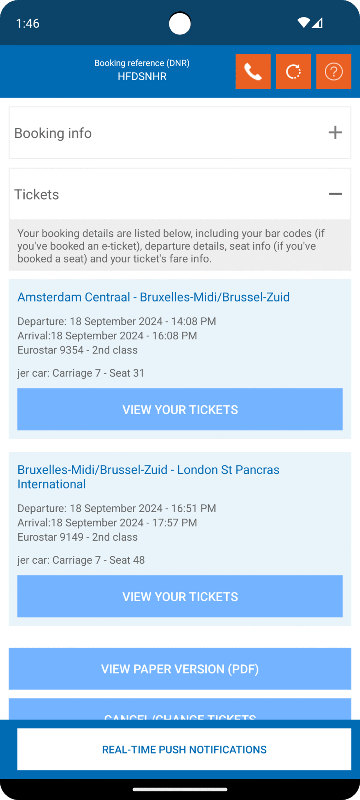Open the paper version PDF
Image resolution: width=360 pixels, height=800 pixels.
(x=180, y=669)
